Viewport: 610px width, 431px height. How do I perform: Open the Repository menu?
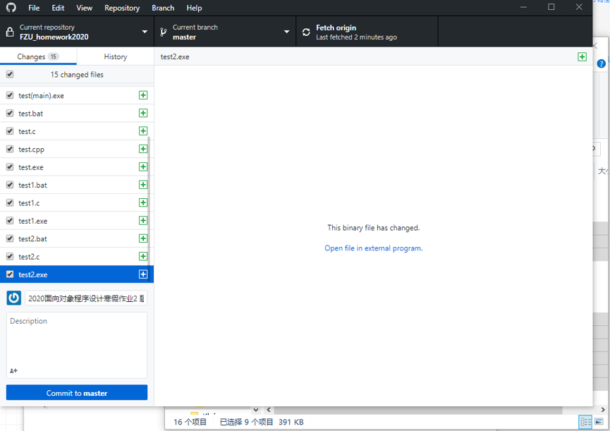coord(122,8)
